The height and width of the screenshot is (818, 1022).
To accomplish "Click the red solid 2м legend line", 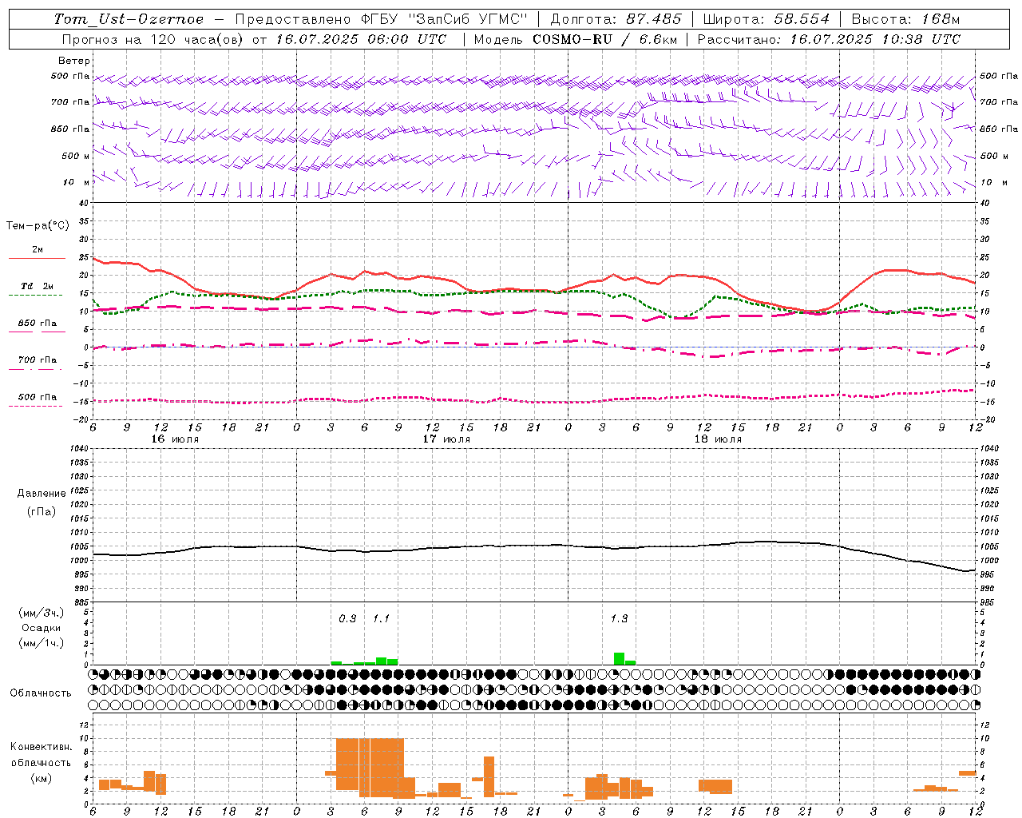I will click(x=37, y=258).
